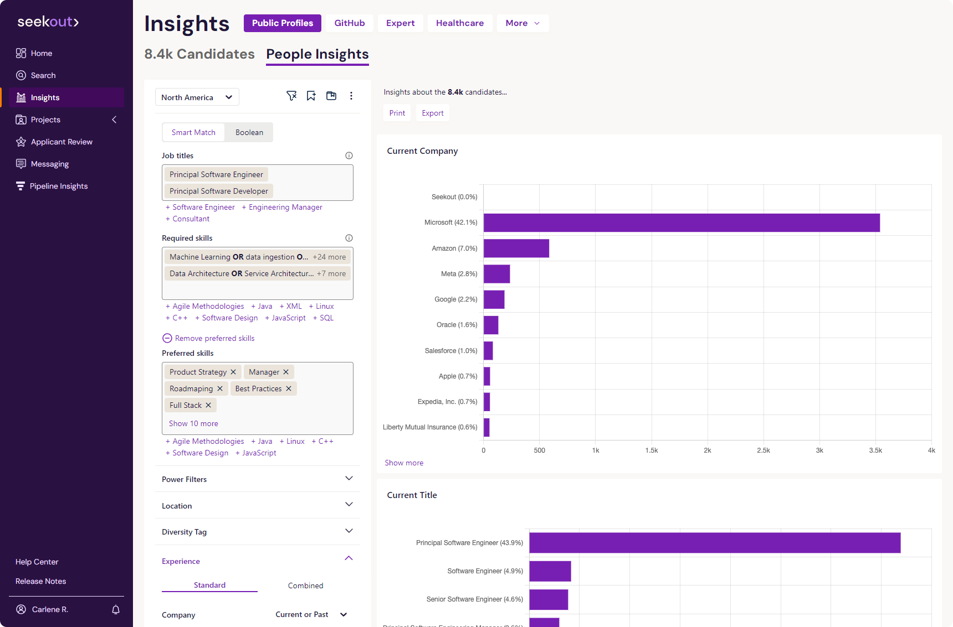Click the clear filters funnel icon
The image size is (953, 627).
click(x=291, y=96)
